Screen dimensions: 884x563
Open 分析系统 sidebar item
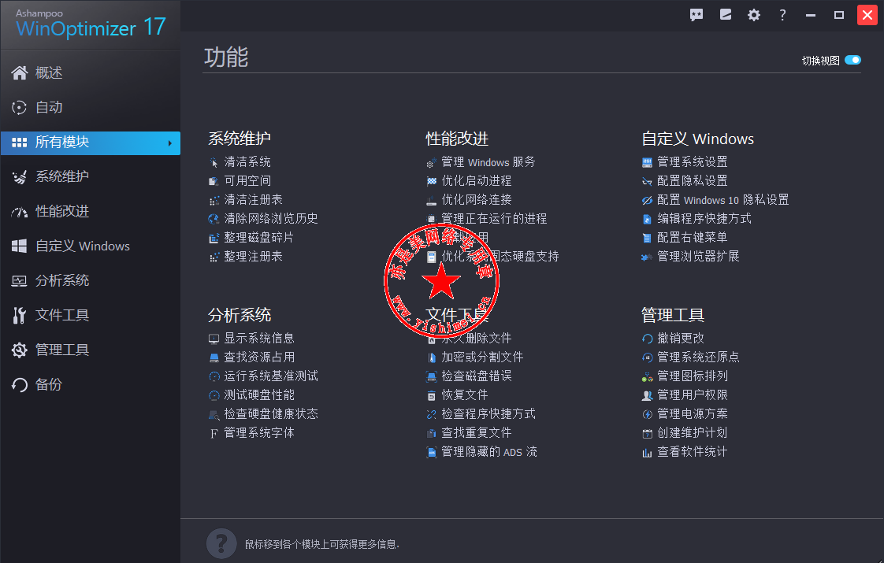point(90,280)
